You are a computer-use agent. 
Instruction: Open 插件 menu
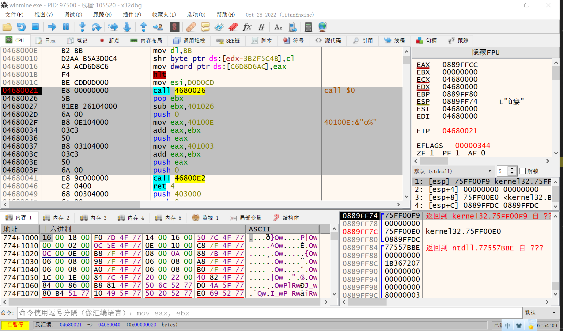tap(132, 15)
